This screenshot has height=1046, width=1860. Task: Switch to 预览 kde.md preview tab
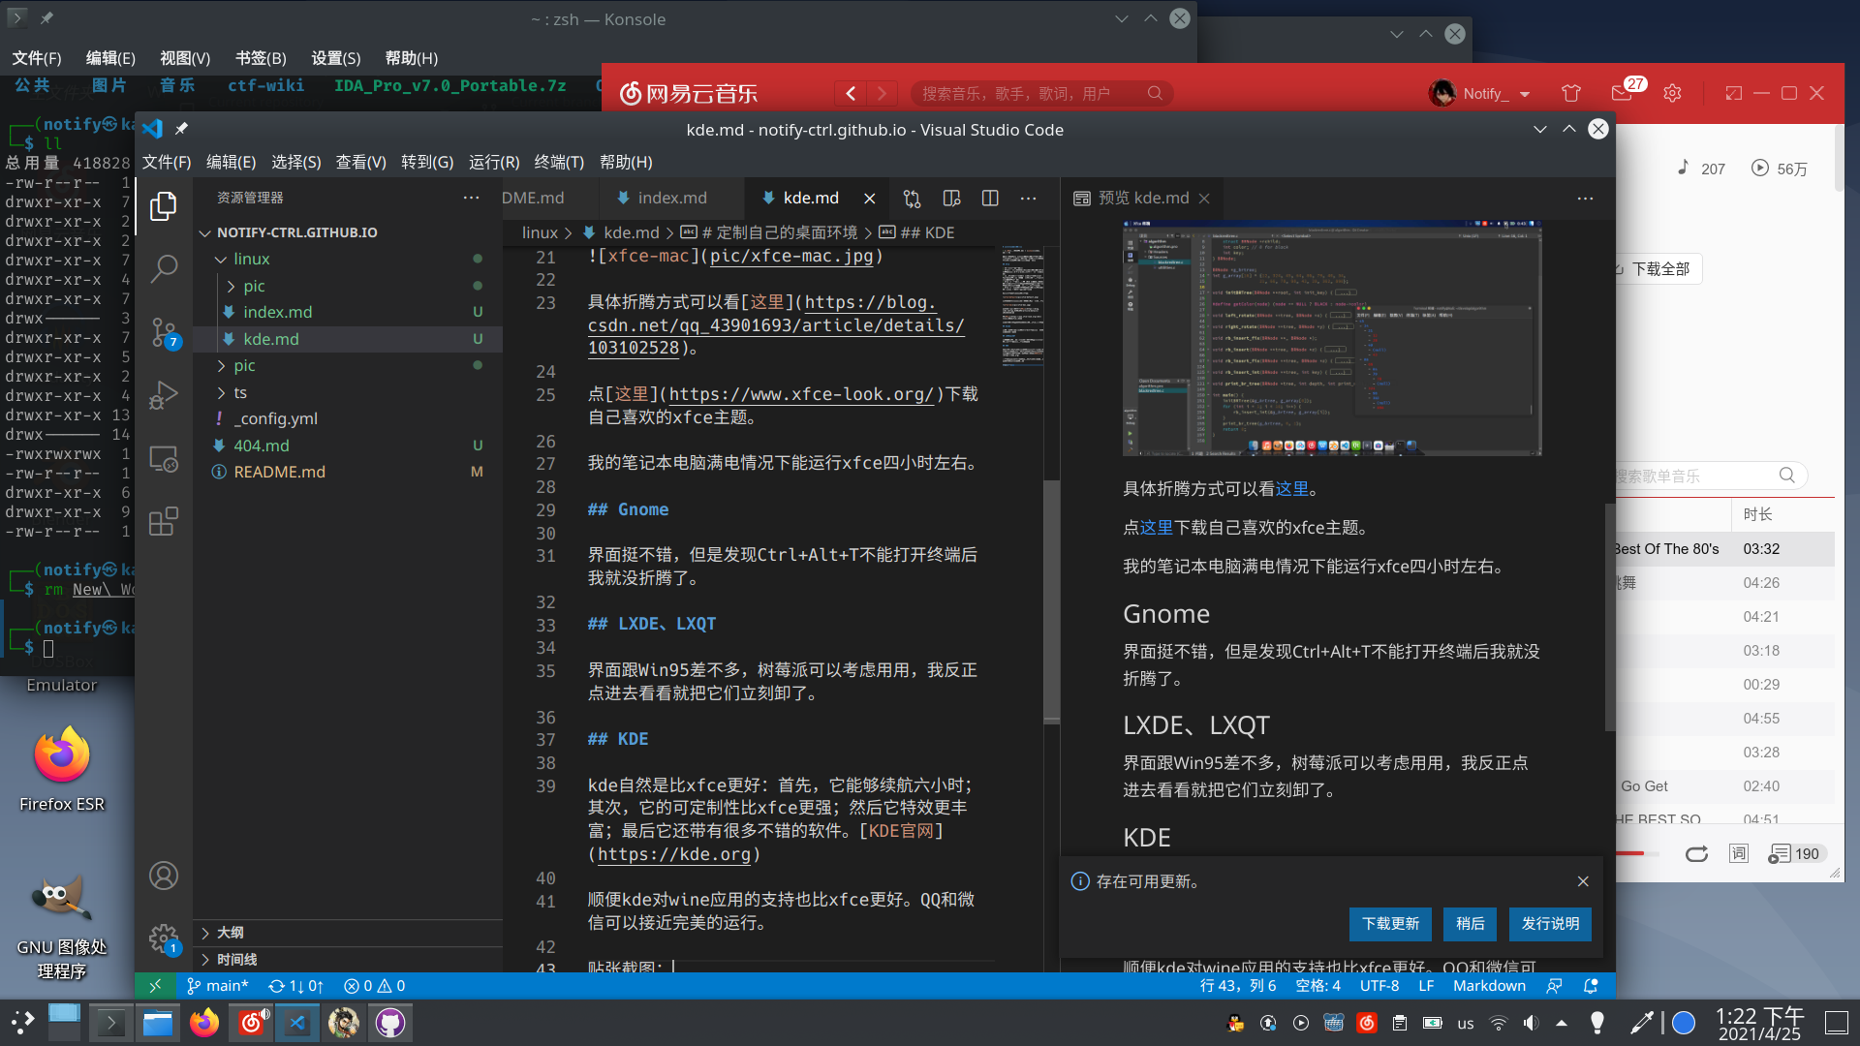[1142, 198]
